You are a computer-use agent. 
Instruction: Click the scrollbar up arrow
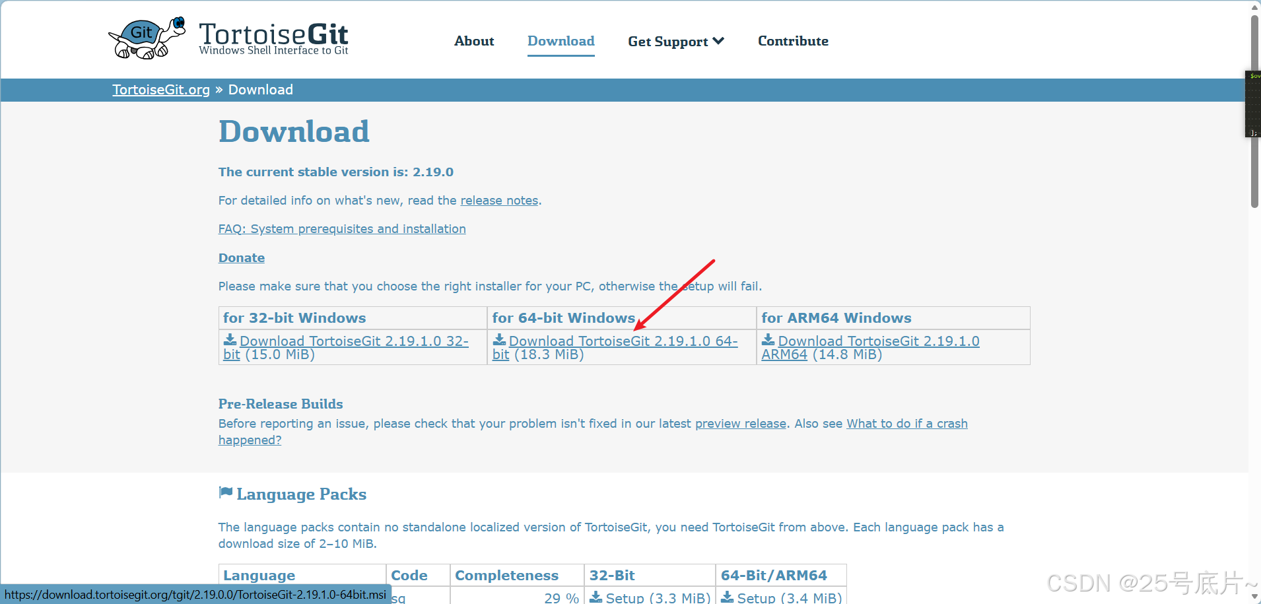(1254, 7)
